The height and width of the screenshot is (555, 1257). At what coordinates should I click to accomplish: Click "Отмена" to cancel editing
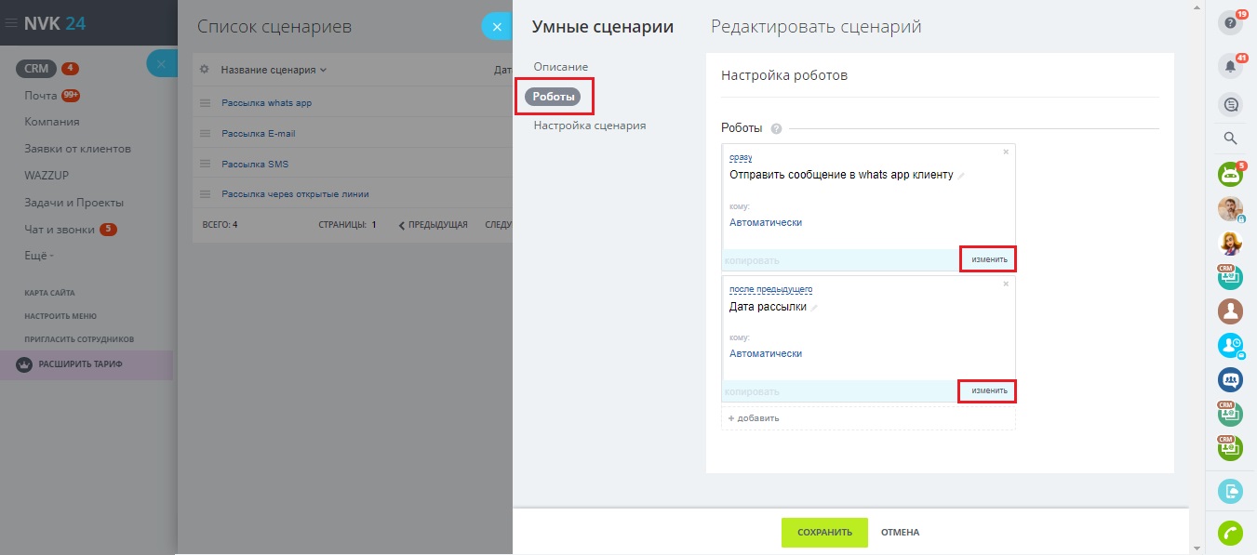[900, 533]
